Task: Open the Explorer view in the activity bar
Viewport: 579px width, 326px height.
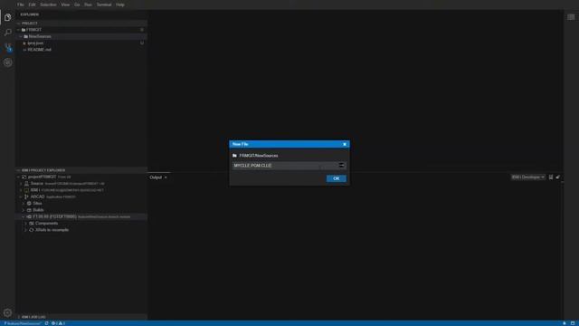Action: (7, 17)
